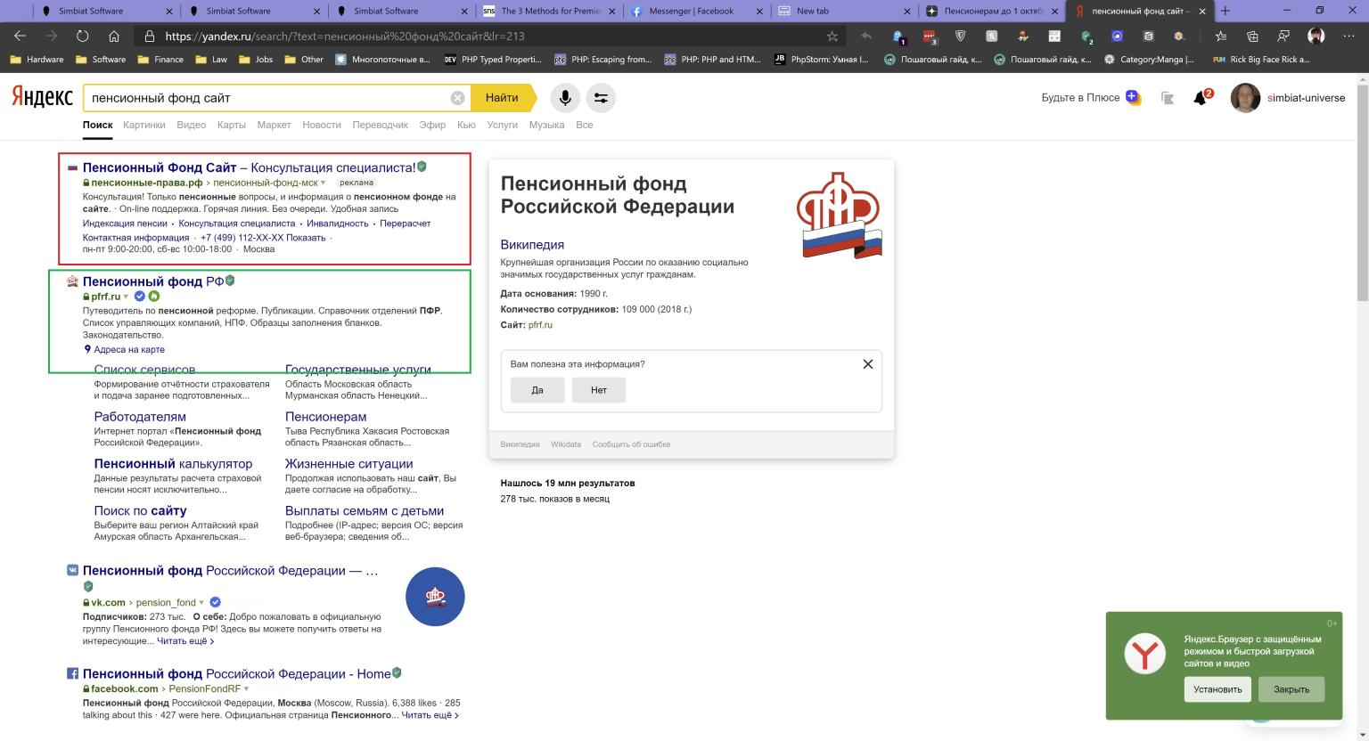Switch to the Картинки search tab
Screen dimensions: 1369x741
click(144, 125)
